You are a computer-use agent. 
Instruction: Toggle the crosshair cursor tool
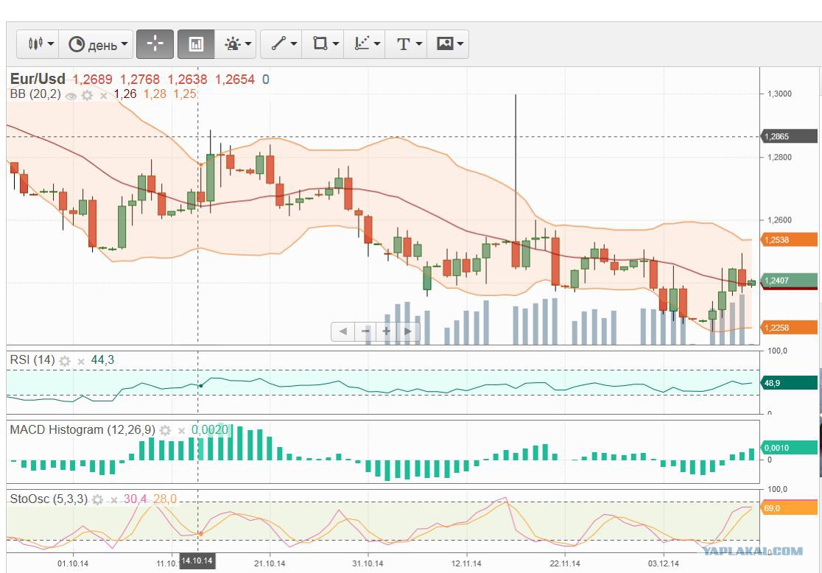(x=155, y=44)
